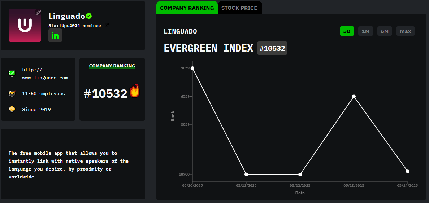Click the chart data point for 05/11/2025
429x203 pixels.
(246, 174)
